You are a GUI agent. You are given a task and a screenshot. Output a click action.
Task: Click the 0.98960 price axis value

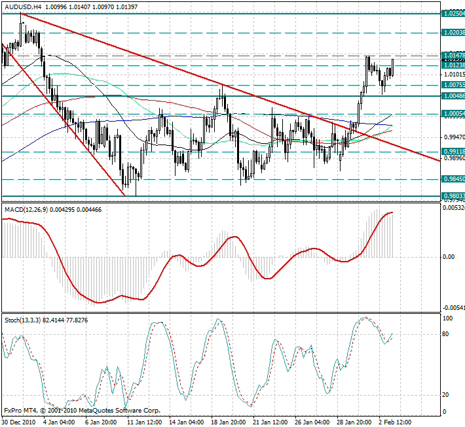coord(455,158)
